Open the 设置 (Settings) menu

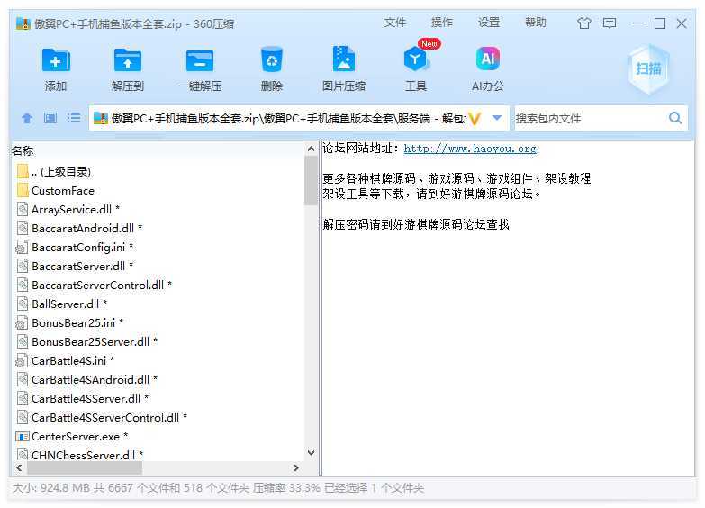tap(489, 23)
